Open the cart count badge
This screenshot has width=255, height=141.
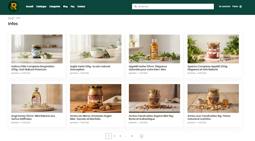click(240, 6)
